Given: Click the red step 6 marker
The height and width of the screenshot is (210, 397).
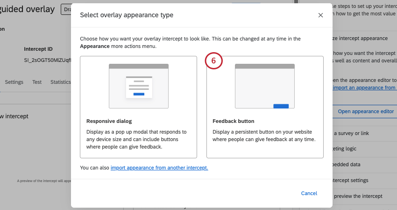Looking at the screenshot, I should coord(213,61).
